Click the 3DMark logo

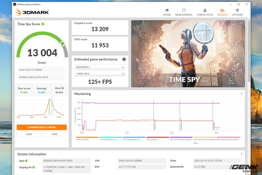tap(32, 12)
